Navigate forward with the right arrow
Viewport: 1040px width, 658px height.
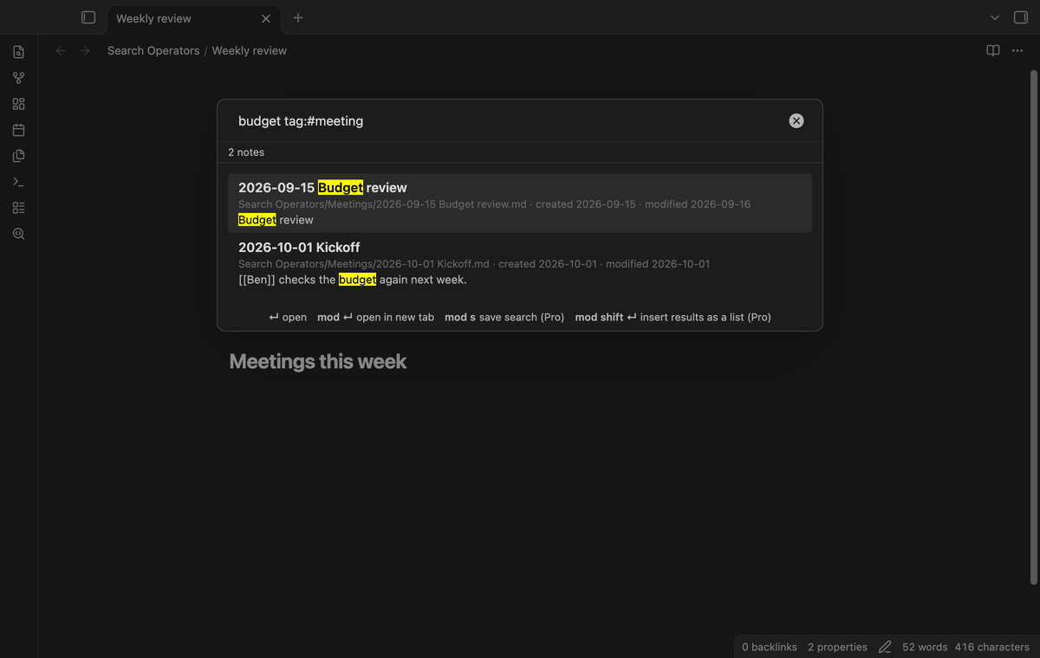85,51
